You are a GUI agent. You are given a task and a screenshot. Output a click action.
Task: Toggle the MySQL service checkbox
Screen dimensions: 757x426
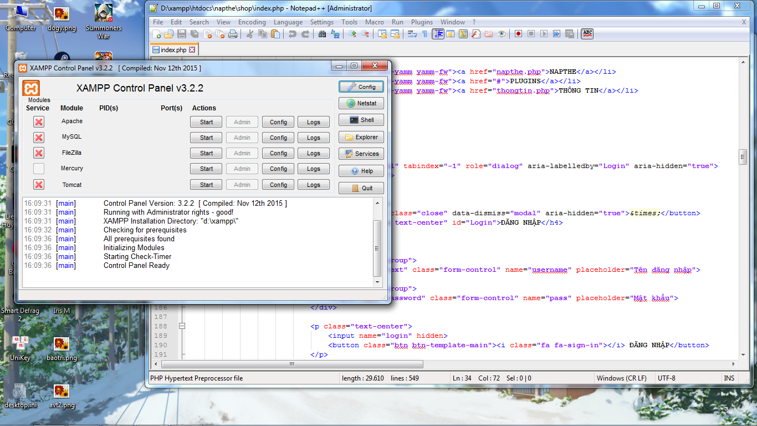tap(39, 138)
